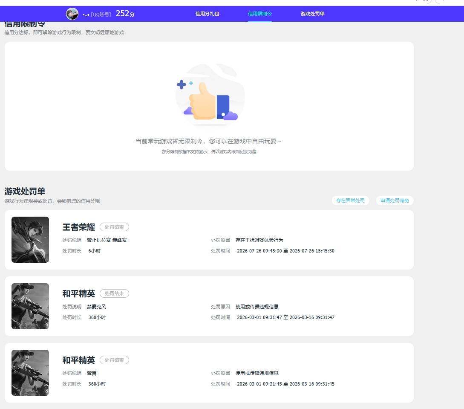Click the [QQ账号] label in header
The width and height of the screenshot is (464, 409).
pos(101,15)
